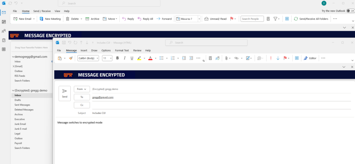Open Calendar from the left navigation bar
Viewport: 355px width, 164px height.
pos(3,22)
